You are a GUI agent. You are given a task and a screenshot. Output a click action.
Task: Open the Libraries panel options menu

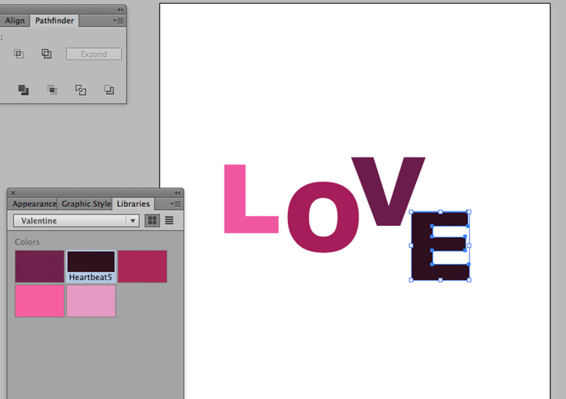176,204
